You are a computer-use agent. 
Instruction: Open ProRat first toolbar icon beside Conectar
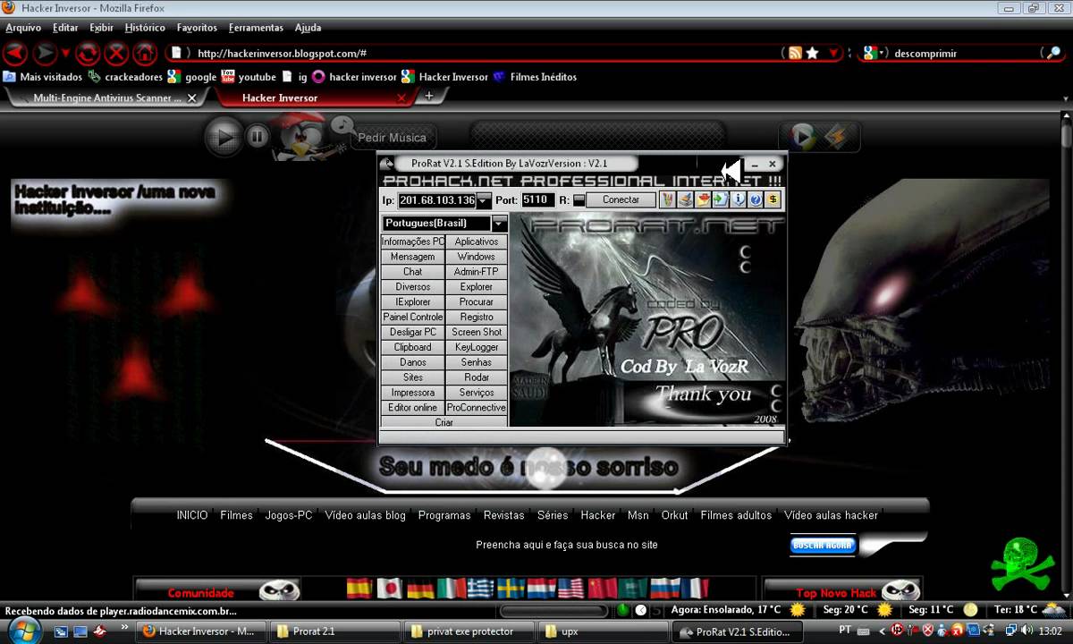667,199
